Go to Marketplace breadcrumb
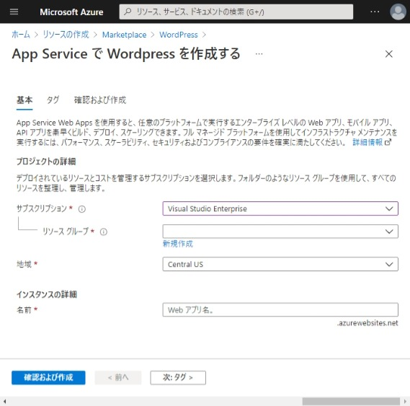This screenshot has width=410, height=406. (x=124, y=35)
